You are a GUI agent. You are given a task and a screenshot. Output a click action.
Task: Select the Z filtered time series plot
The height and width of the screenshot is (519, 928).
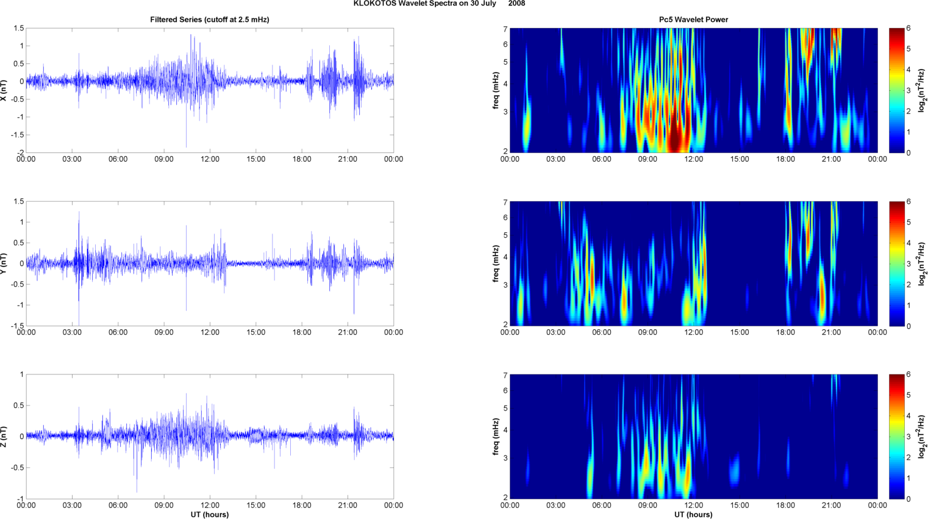(210, 437)
